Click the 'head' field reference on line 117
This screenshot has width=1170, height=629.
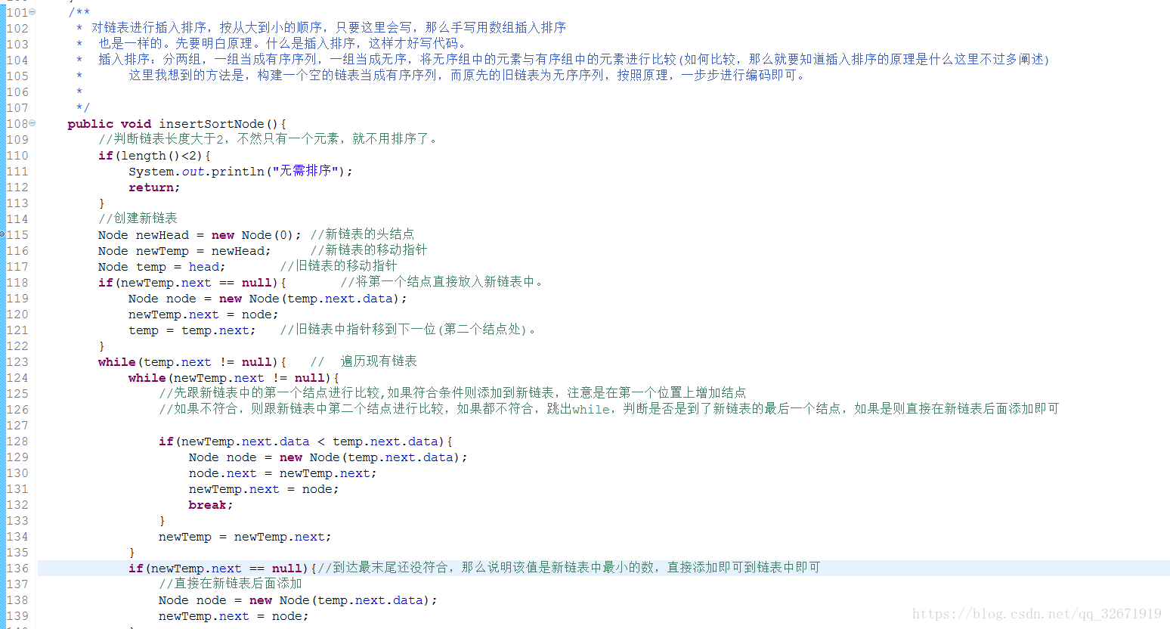click(204, 267)
